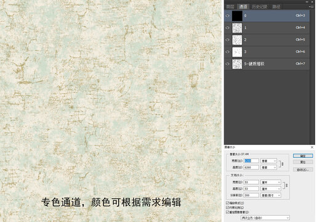The width and height of the screenshot is (317, 222).
Task: Click the resolution field showing 300
Action: click(x=251, y=195)
